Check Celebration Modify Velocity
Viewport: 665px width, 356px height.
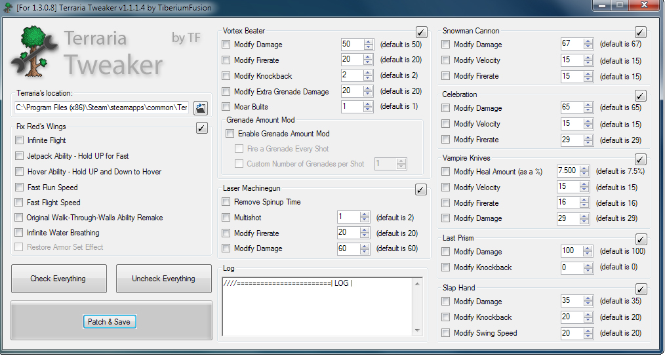pos(446,124)
